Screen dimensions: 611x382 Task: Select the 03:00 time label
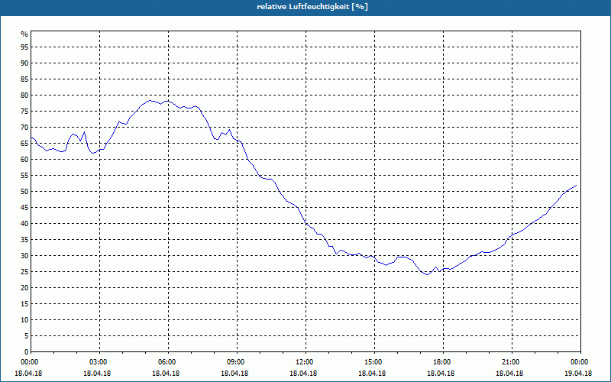98,362
